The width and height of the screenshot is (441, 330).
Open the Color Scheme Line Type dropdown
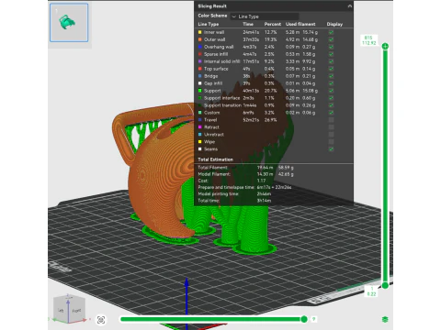point(265,16)
